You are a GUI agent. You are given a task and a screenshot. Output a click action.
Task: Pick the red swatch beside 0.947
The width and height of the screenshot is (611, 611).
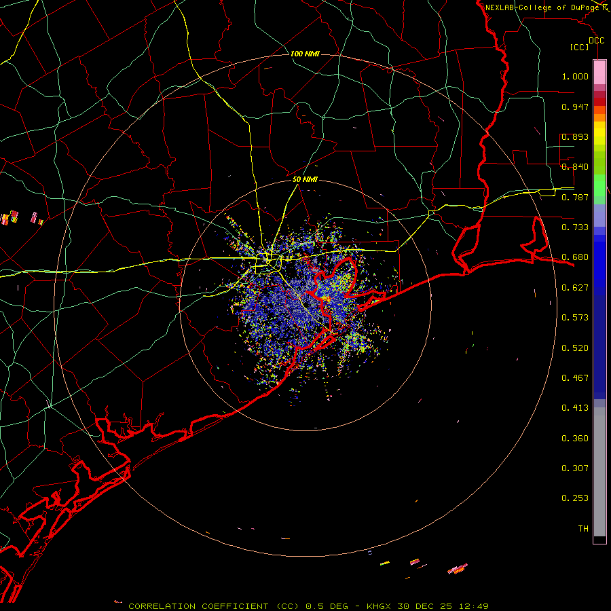coord(599,102)
